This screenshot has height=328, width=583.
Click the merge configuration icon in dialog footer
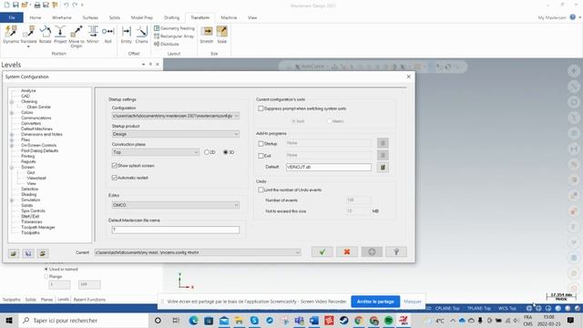point(43,253)
